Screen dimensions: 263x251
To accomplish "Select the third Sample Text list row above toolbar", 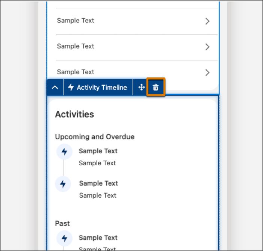I will coord(136,70).
